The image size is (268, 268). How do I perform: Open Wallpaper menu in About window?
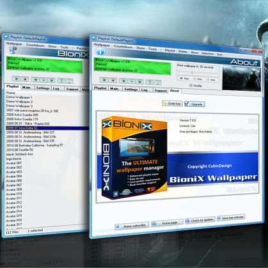102,45
